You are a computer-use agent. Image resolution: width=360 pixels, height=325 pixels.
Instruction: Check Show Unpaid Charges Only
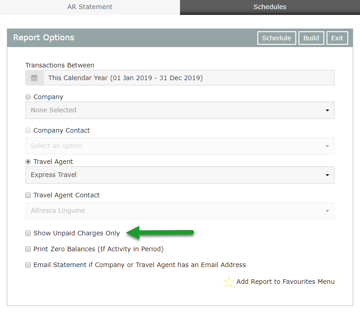pyautogui.click(x=28, y=233)
